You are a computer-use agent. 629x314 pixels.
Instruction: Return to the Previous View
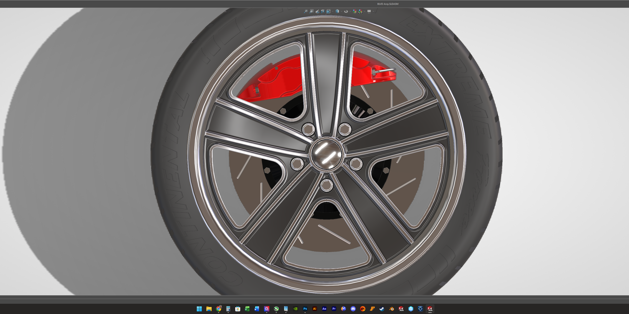(317, 11)
